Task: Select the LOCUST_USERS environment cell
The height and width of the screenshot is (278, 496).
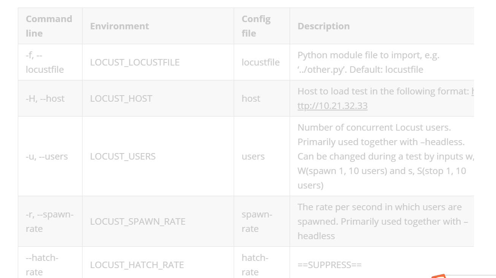Action: pyautogui.click(x=123, y=157)
